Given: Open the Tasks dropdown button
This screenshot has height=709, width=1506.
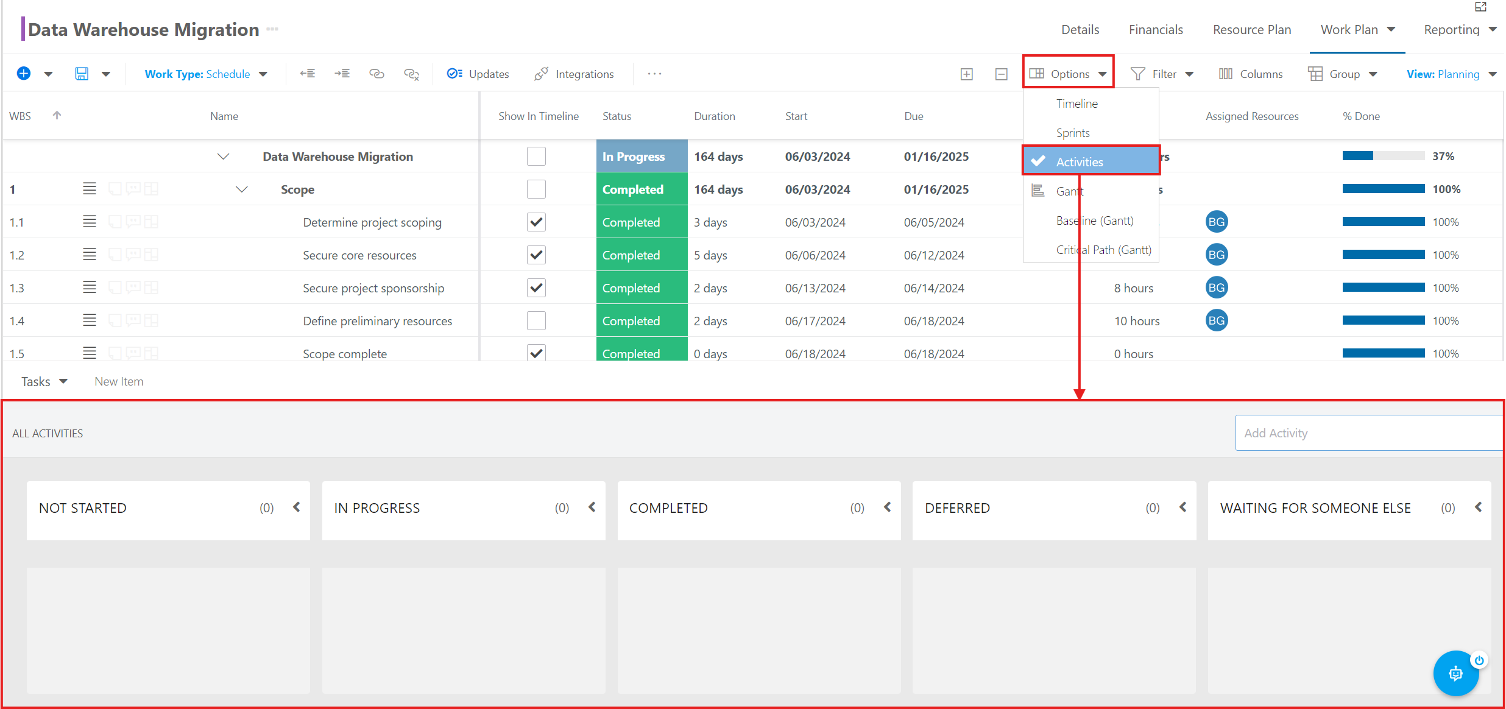Looking at the screenshot, I should [44, 381].
